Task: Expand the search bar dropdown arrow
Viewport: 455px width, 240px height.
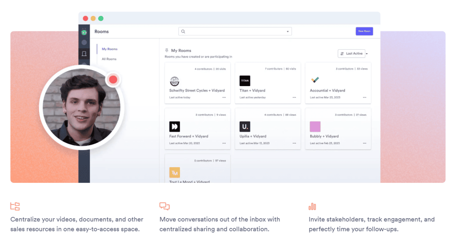Action: click(287, 31)
